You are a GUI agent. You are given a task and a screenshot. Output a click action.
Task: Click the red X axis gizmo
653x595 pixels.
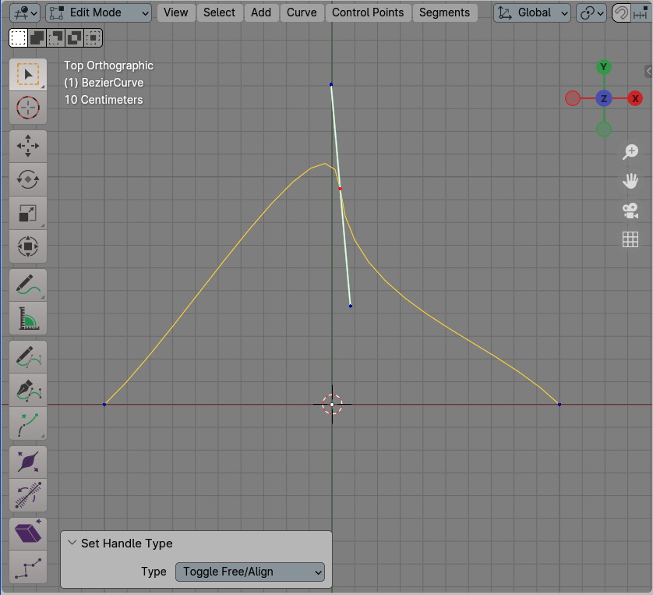tap(635, 99)
